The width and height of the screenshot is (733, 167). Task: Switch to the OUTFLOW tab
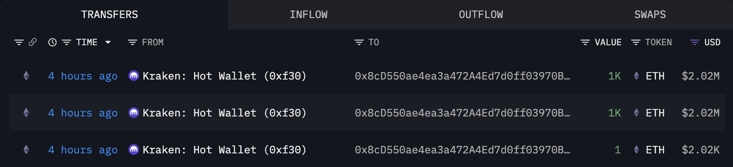click(481, 15)
